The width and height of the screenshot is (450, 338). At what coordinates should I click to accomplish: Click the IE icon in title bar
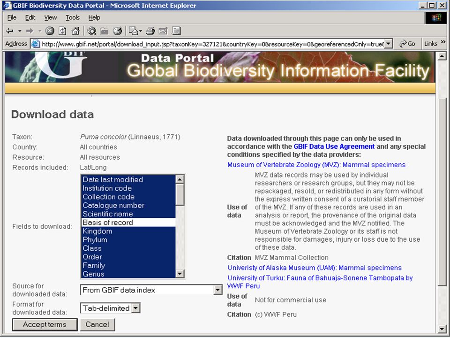coord(7,6)
